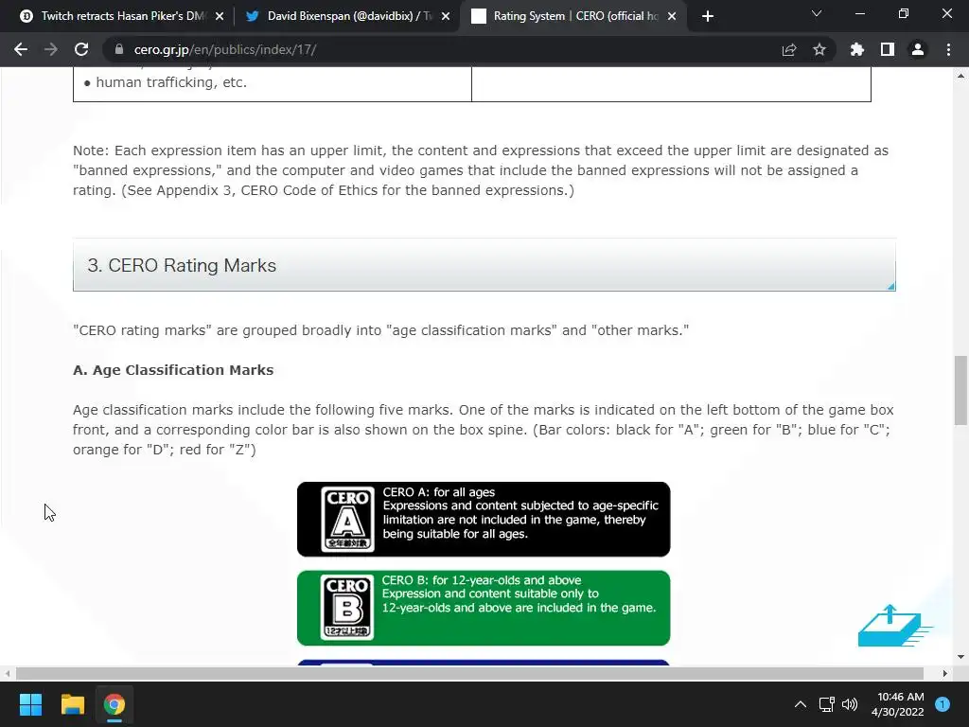Click the vertical scrollbar up arrow
969x727 pixels.
point(960,76)
